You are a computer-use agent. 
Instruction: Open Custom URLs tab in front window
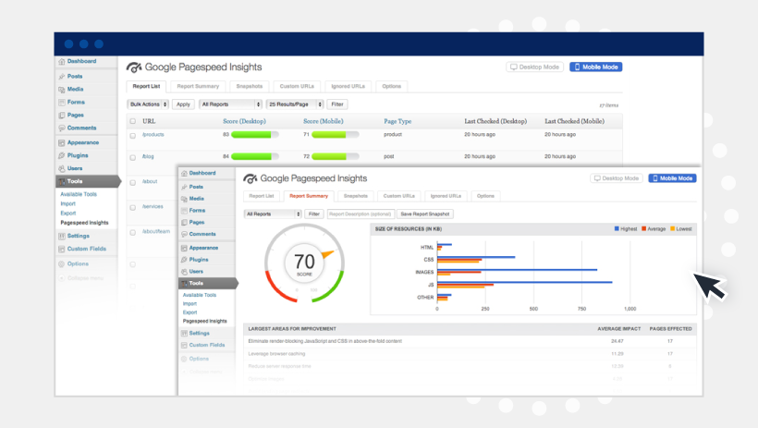tap(399, 196)
